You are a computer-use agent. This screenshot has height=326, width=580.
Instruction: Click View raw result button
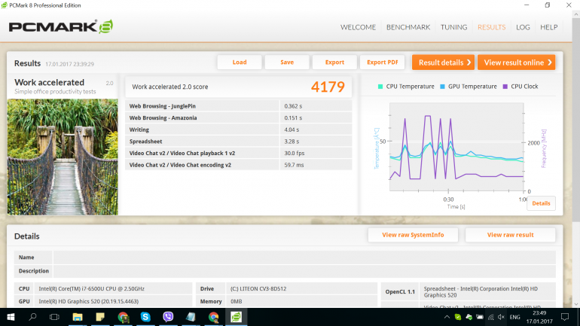510,235
